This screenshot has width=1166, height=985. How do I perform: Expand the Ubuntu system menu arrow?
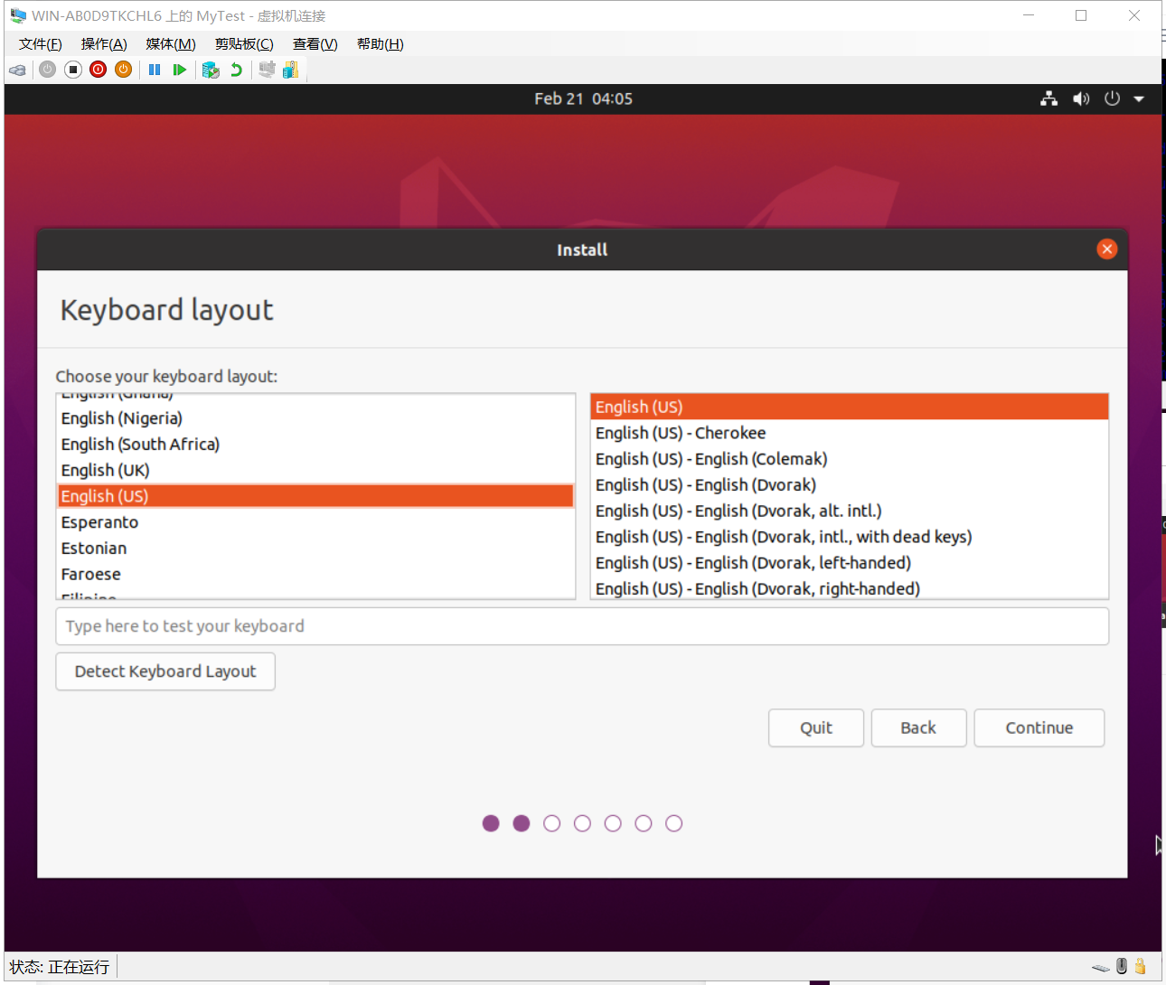tap(1139, 98)
